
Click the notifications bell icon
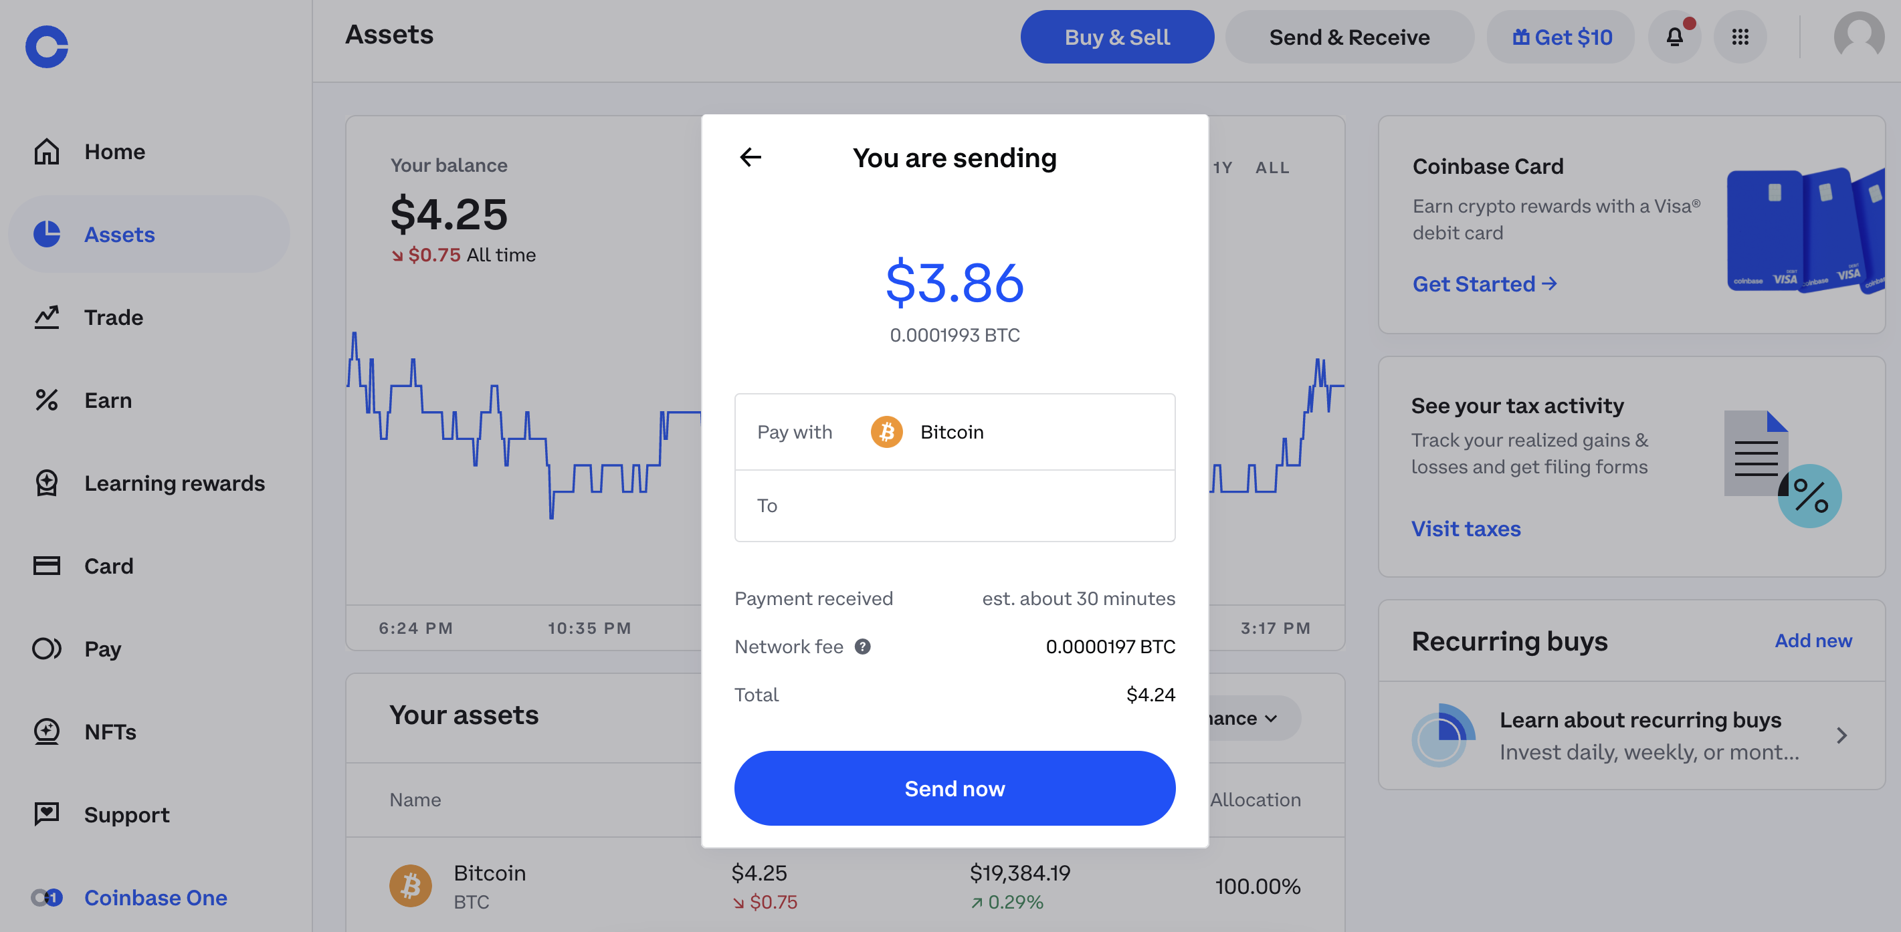point(1674,36)
